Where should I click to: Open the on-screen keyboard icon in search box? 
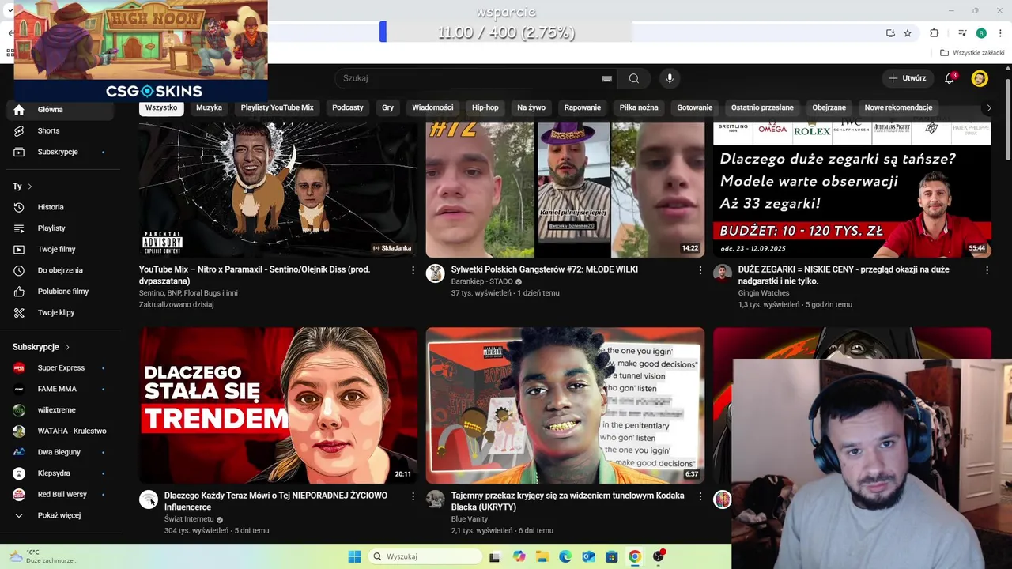[606, 78]
